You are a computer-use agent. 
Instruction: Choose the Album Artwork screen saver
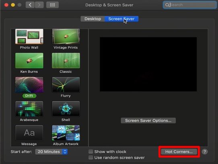pyautogui.click(x=66, y=133)
